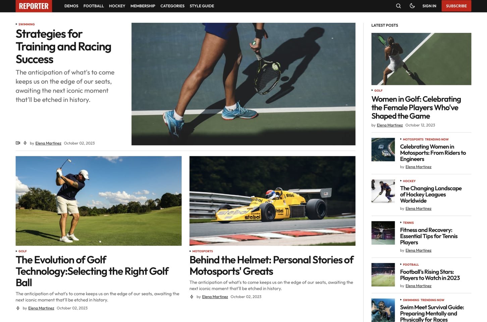Open the search magnifier icon
This screenshot has width=487, height=322.
398,6
